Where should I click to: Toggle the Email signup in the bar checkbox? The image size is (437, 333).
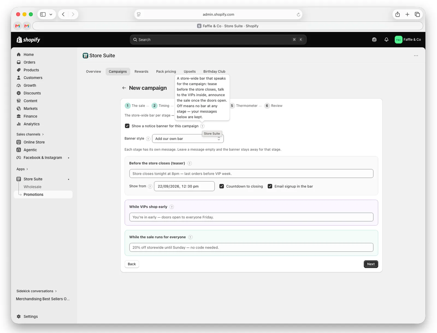pos(270,186)
